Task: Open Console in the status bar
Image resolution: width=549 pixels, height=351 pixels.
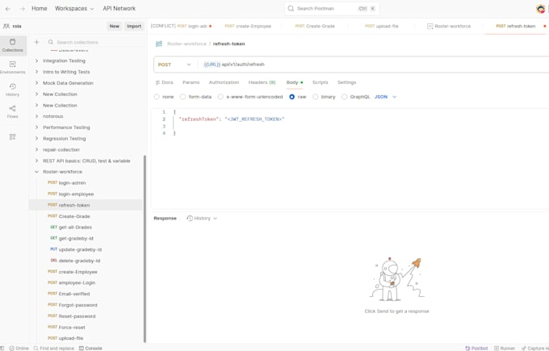Action: tap(90, 349)
